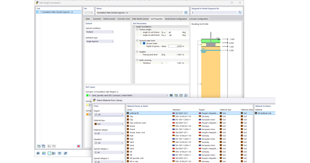Open the Special category I dropdown
The height and width of the screenshot is (163, 310).
pyautogui.click(x=109, y=152)
